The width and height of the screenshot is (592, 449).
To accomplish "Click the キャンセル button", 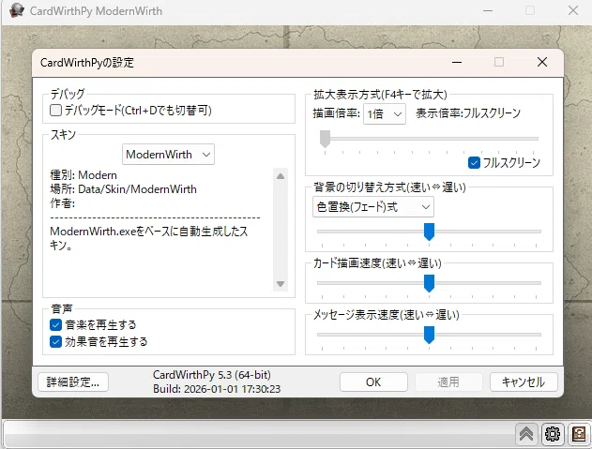I will coord(524,382).
